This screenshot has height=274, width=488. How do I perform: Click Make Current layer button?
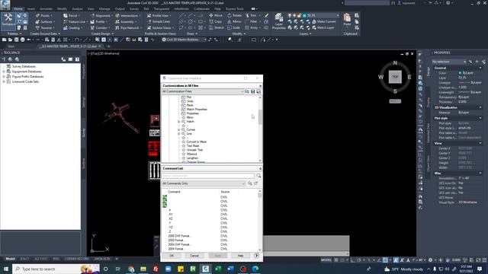(x=323, y=21)
